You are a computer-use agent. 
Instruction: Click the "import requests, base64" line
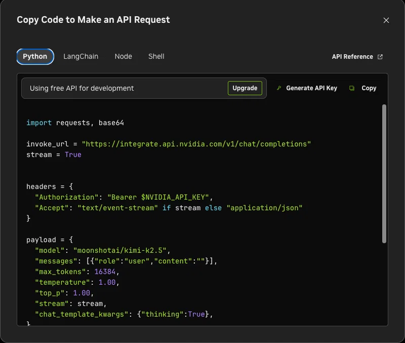[75, 123]
